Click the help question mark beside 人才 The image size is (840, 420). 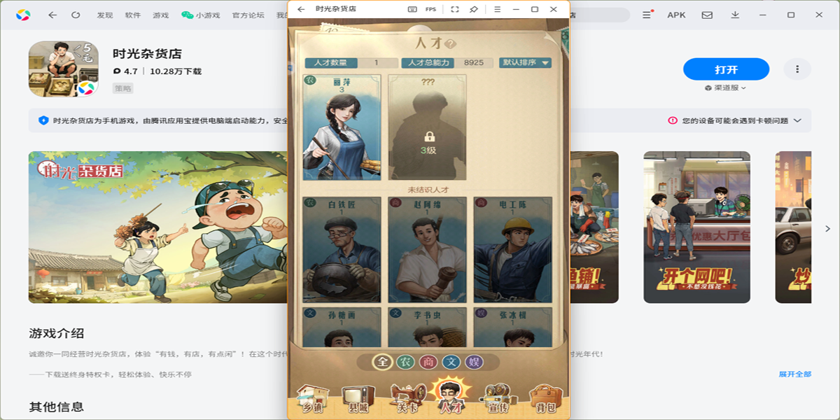pos(451,43)
